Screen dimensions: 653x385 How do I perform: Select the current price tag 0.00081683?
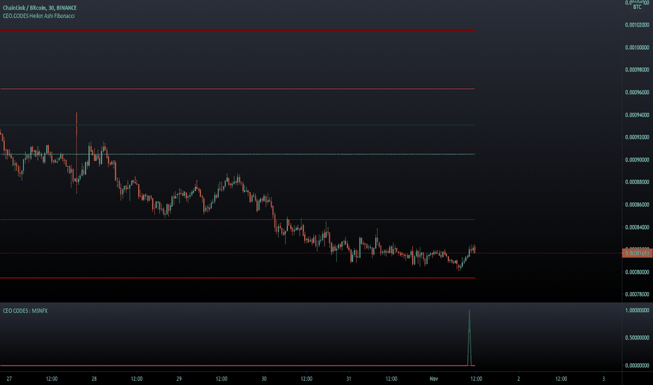[637, 253]
